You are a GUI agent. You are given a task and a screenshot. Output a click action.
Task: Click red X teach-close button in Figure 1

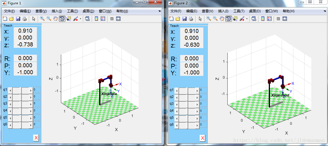(36, 138)
